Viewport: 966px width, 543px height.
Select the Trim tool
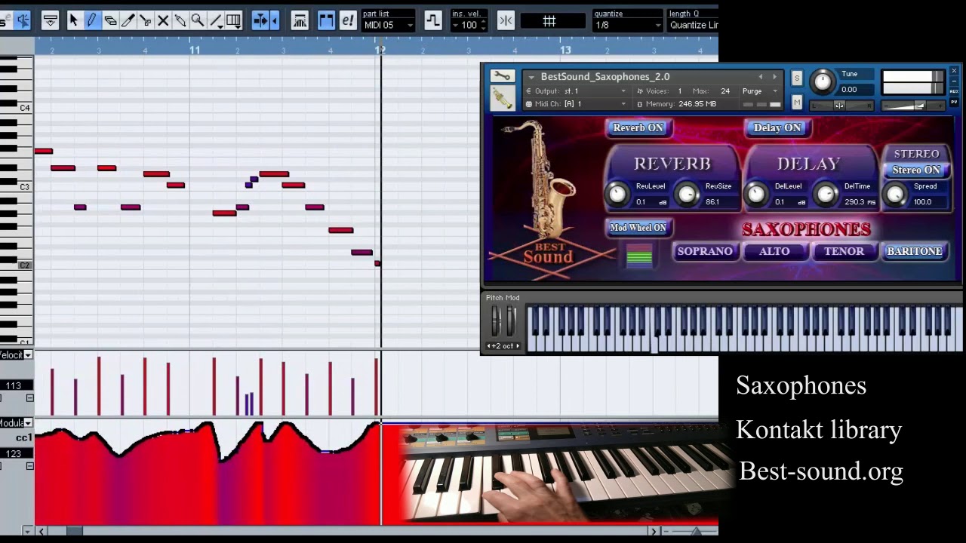(128, 20)
